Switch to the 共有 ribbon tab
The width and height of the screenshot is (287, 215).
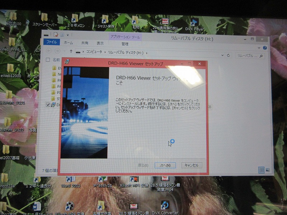click(85, 43)
